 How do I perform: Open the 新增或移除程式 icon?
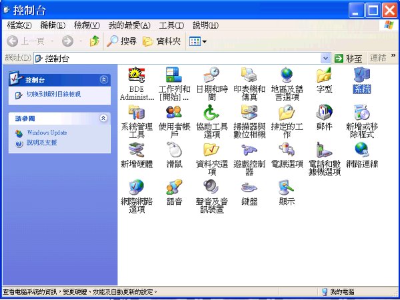(x=361, y=113)
